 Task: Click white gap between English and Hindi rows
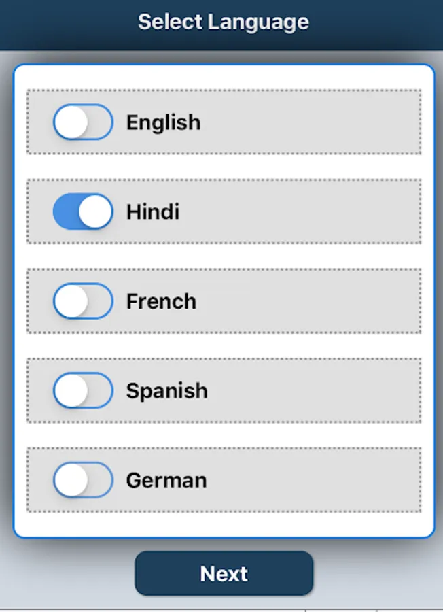click(223, 167)
